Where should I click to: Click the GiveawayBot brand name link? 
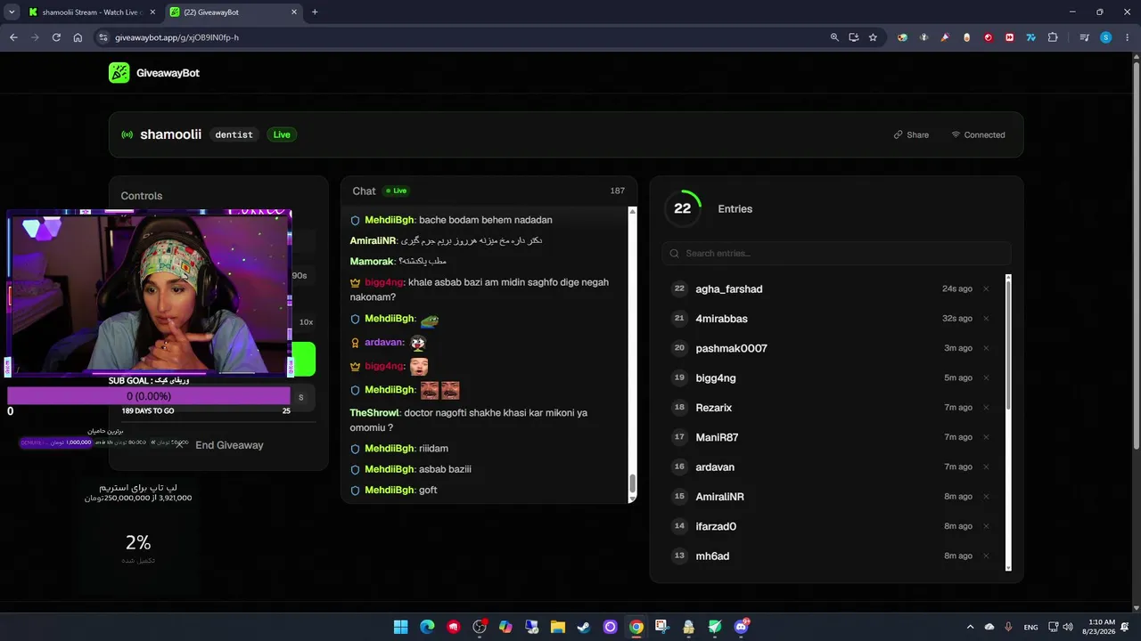(168, 73)
